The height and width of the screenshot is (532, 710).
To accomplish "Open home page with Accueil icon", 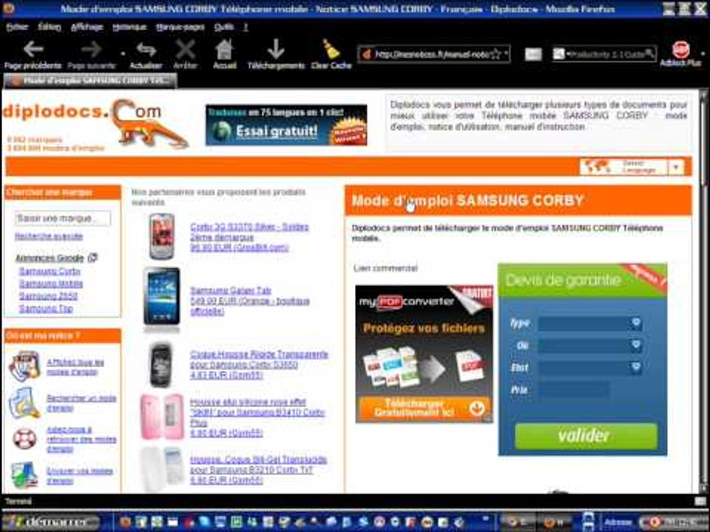I will tap(224, 50).
